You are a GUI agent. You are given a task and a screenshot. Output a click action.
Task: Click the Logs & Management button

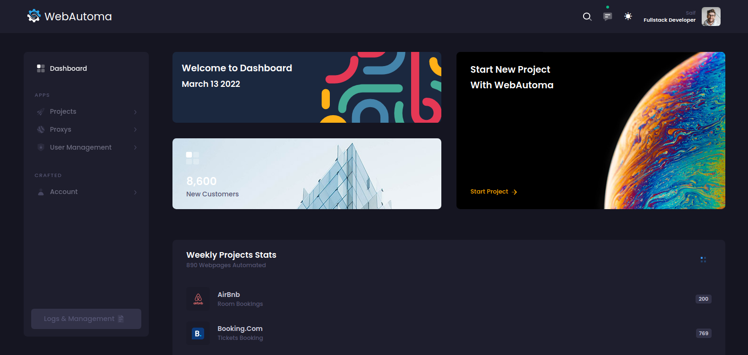(x=86, y=319)
